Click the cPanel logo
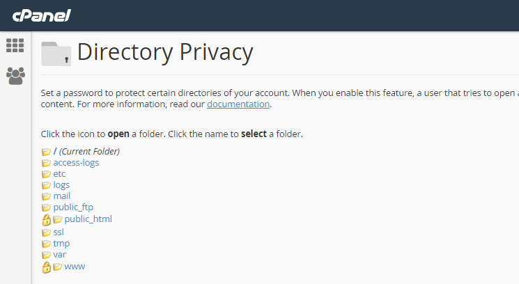 click(41, 15)
